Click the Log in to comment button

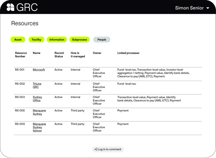108,149
